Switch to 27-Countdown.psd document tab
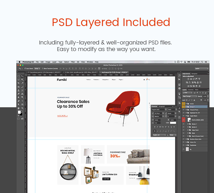214x193 pixels. pos(44,72)
